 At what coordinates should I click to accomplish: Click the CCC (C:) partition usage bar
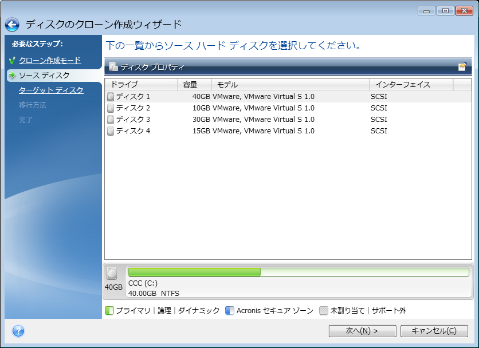click(x=299, y=272)
